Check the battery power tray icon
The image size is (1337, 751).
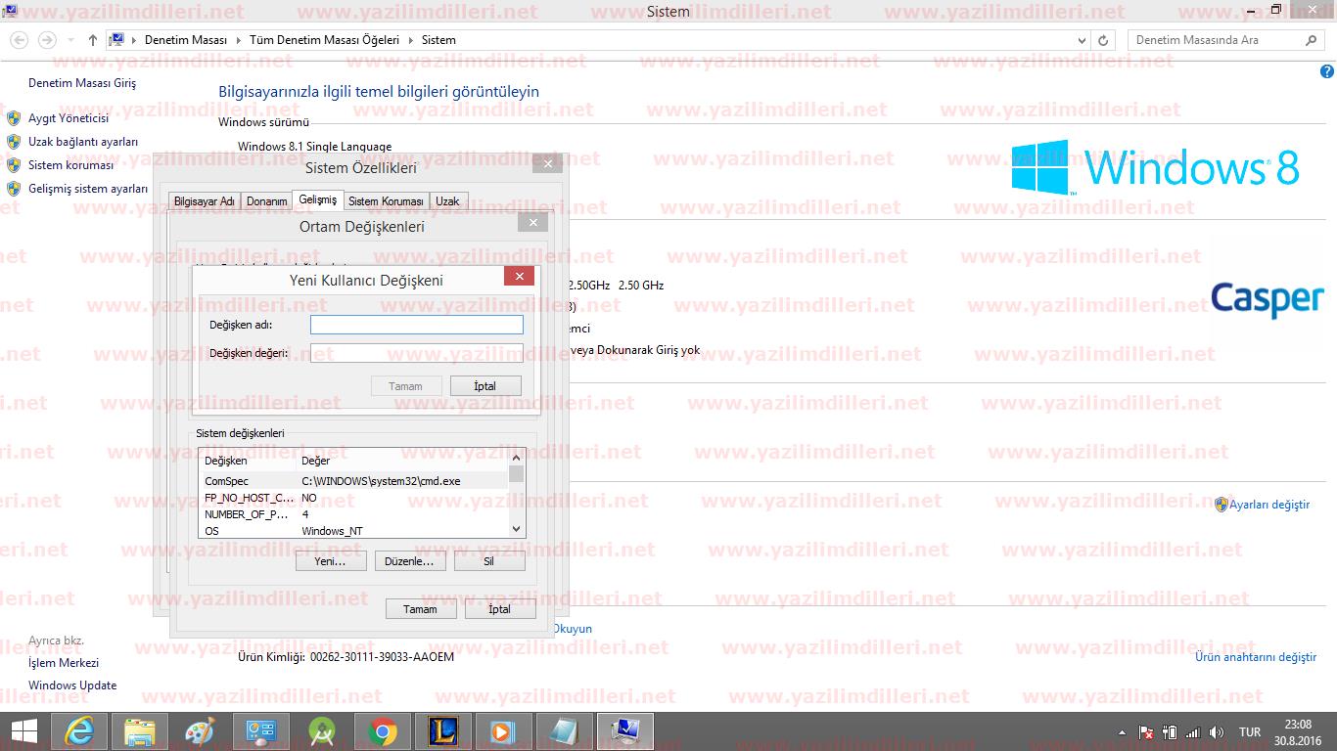pos(1170,732)
